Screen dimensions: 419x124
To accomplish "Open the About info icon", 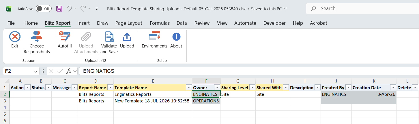I will coord(176,37).
